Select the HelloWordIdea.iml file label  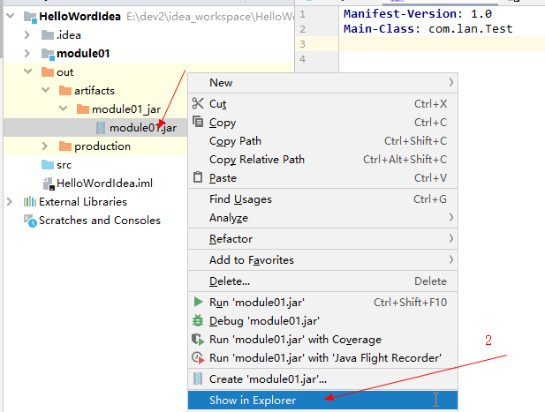[x=104, y=183]
